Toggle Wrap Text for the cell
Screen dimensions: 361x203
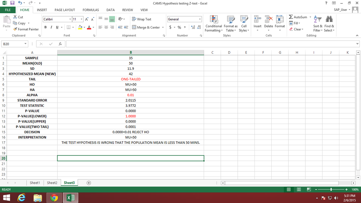coord(142,19)
